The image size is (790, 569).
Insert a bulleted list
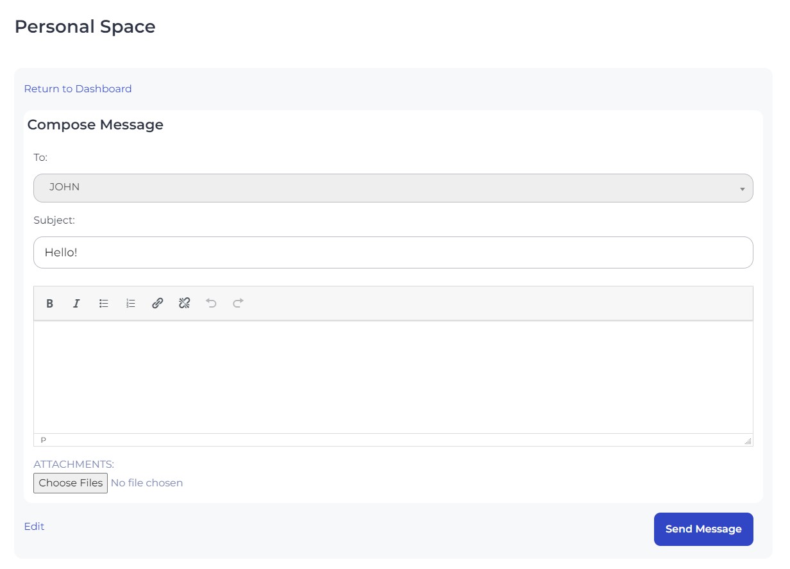104,304
